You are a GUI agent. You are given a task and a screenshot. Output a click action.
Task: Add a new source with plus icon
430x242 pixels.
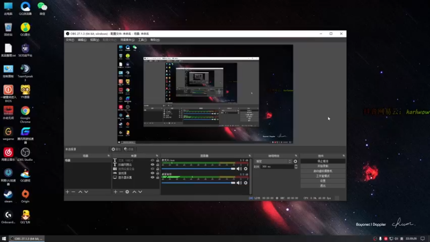(x=116, y=192)
